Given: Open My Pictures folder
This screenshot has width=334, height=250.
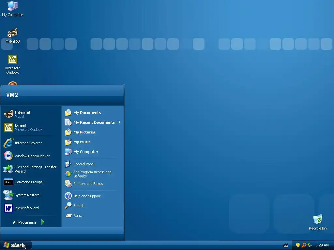Looking at the screenshot, I should [93, 132].
